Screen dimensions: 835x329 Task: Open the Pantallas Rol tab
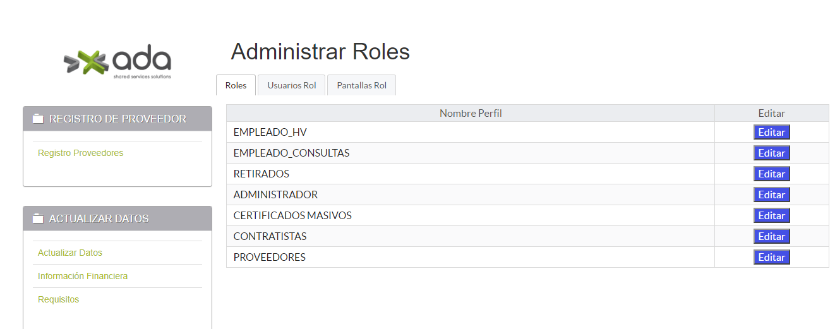click(x=361, y=85)
